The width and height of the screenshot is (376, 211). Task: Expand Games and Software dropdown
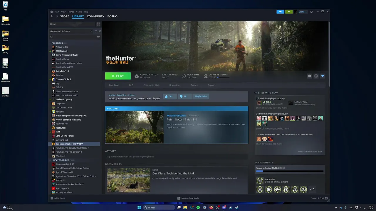tap(71, 31)
